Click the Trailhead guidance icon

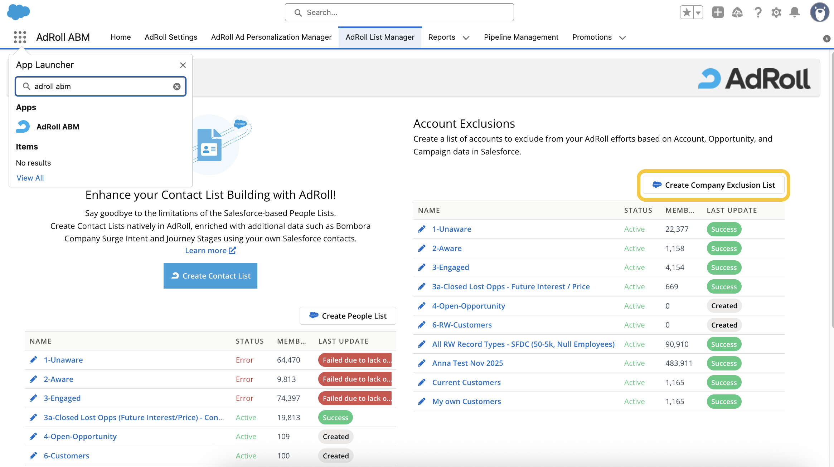(x=737, y=13)
